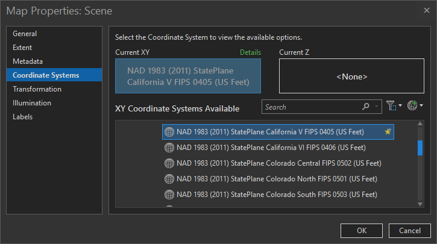The image size is (437, 244).
Task: Switch to the Illumination tab
Action: [x=32, y=103]
